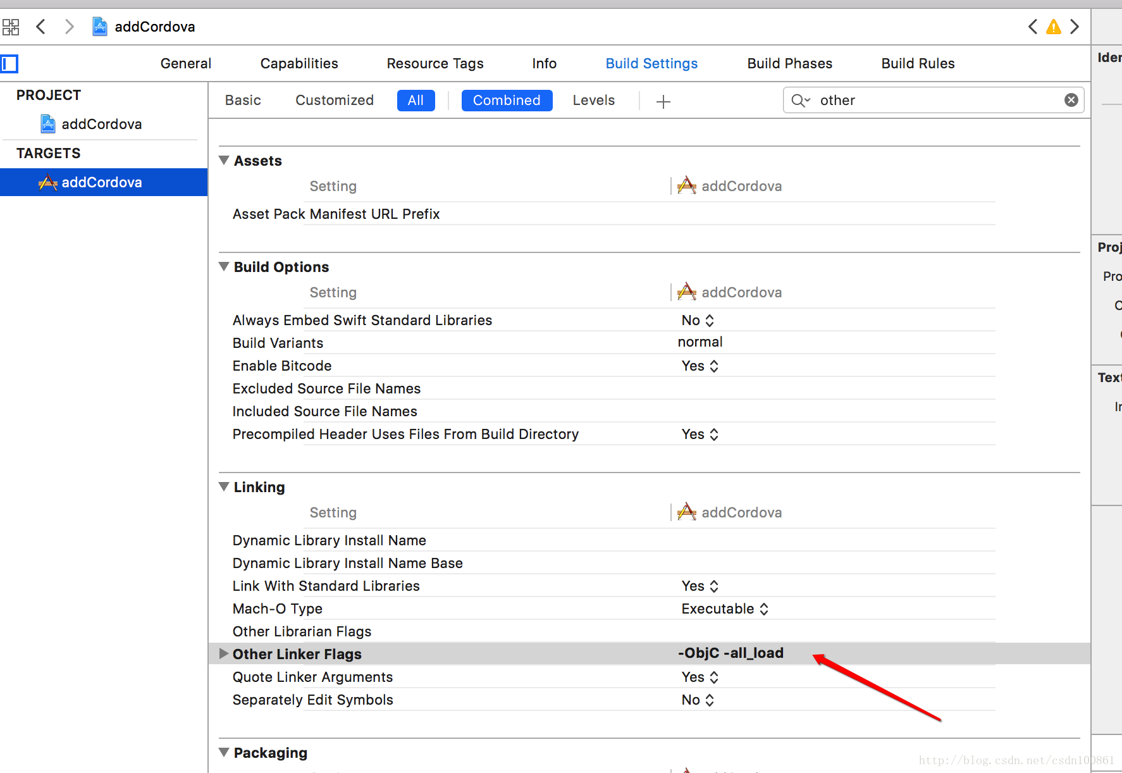1122x773 pixels.
Task: Jump to next issue arrow
Action: click(x=1075, y=27)
